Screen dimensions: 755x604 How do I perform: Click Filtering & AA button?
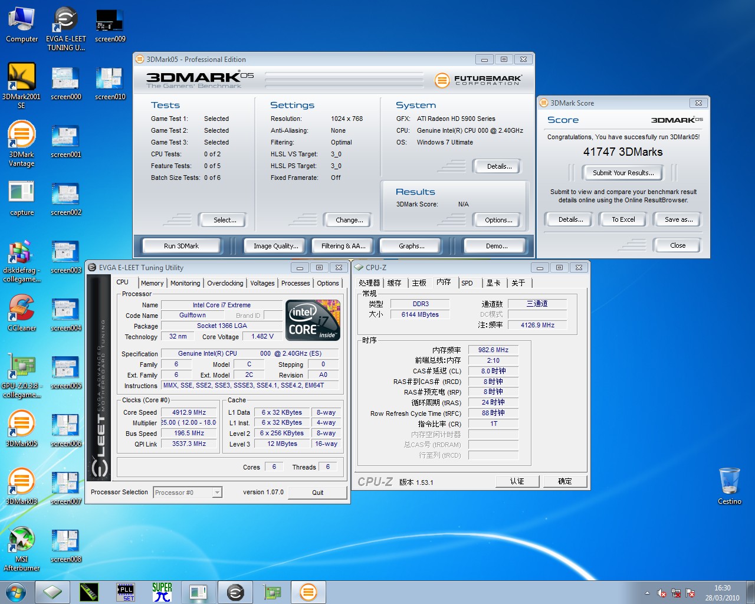pos(343,246)
